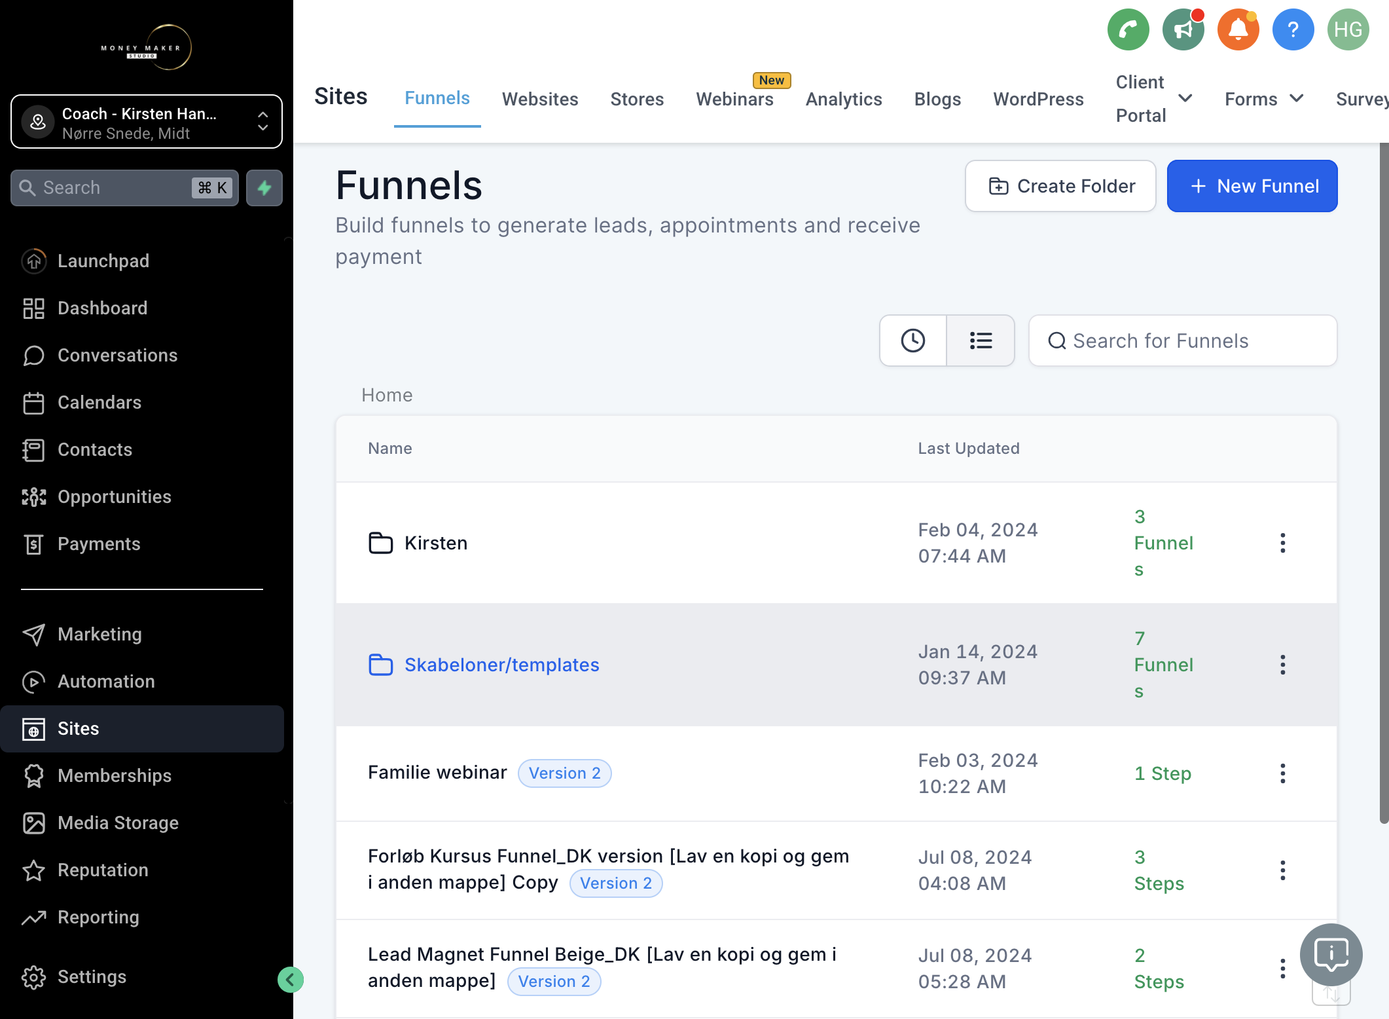Open the green phone dialer icon
1389x1019 pixels.
pos(1128,29)
